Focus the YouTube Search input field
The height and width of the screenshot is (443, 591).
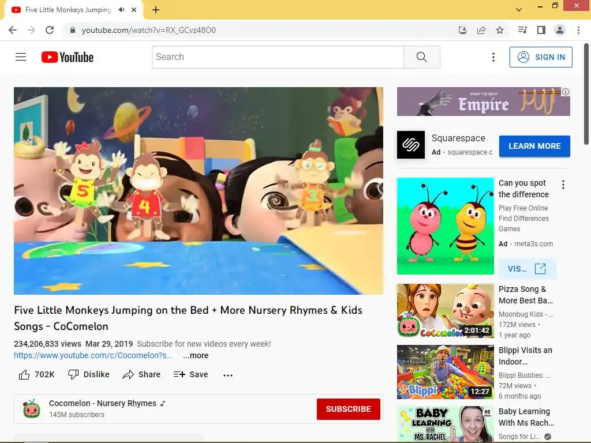pyautogui.click(x=278, y=57)
